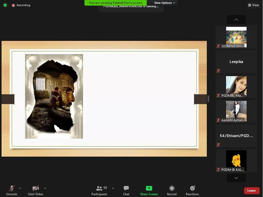Screen dimensions: 263x197
Task: Click the man silhouette image on the slide
Action: click(x=54, y=96)
